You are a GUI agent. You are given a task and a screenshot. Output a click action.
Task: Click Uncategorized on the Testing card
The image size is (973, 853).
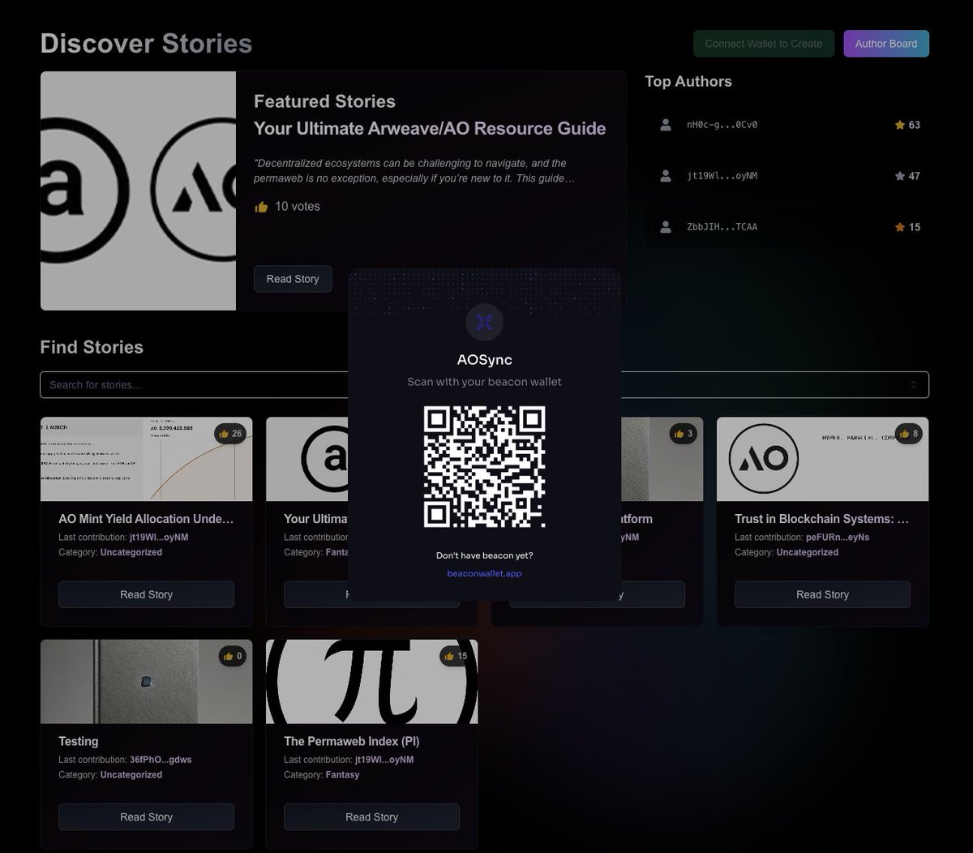[x=131, y=774]
